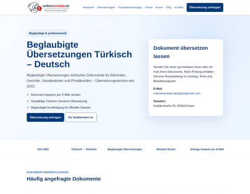This screenshot has width=250, height=194.
Task: Click Anfrage bequem per E-Mail item
Action: tap(207, 149)
